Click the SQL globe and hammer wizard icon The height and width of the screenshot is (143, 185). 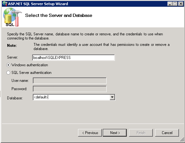click(x=12, y=17)
